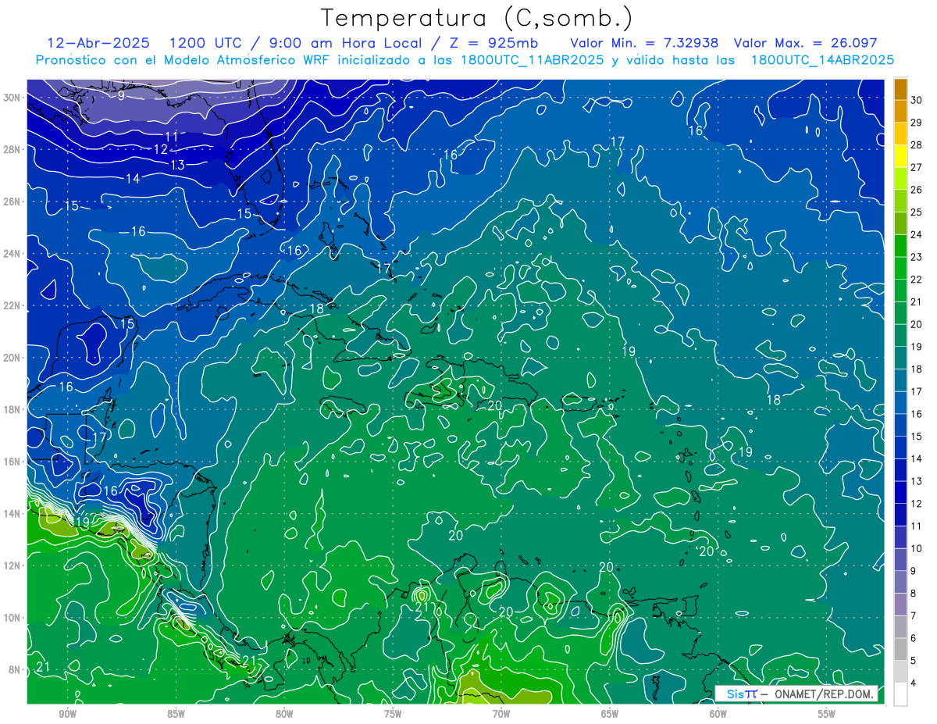937x724 pixels.
Task: Click the 14N latitude axis label
Action: pyautogui.click(x=12, y=513)
